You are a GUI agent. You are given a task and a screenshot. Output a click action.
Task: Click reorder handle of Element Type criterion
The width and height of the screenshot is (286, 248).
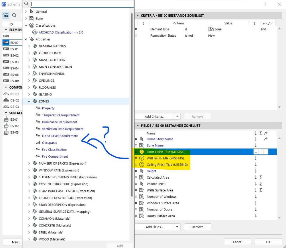pyautogui.click(x=136, y=29)
